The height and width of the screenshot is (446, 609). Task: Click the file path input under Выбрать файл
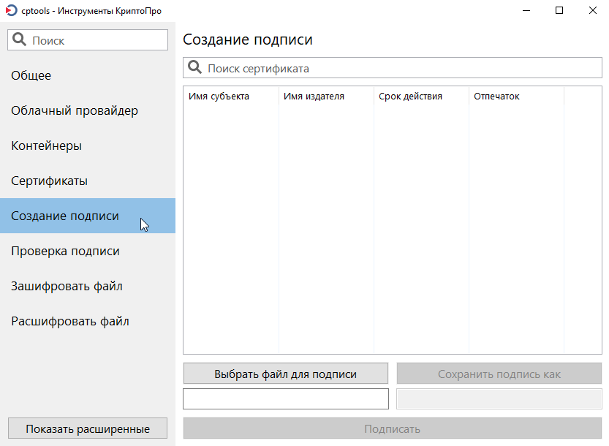click(285, 398)
